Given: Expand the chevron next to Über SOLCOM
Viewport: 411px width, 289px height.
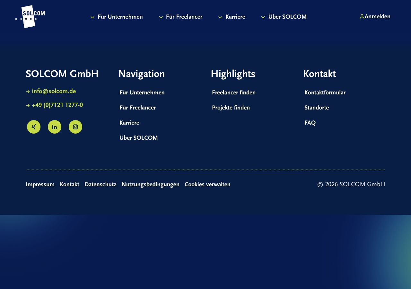Looking at the screenshot, I should pos(263,17).
